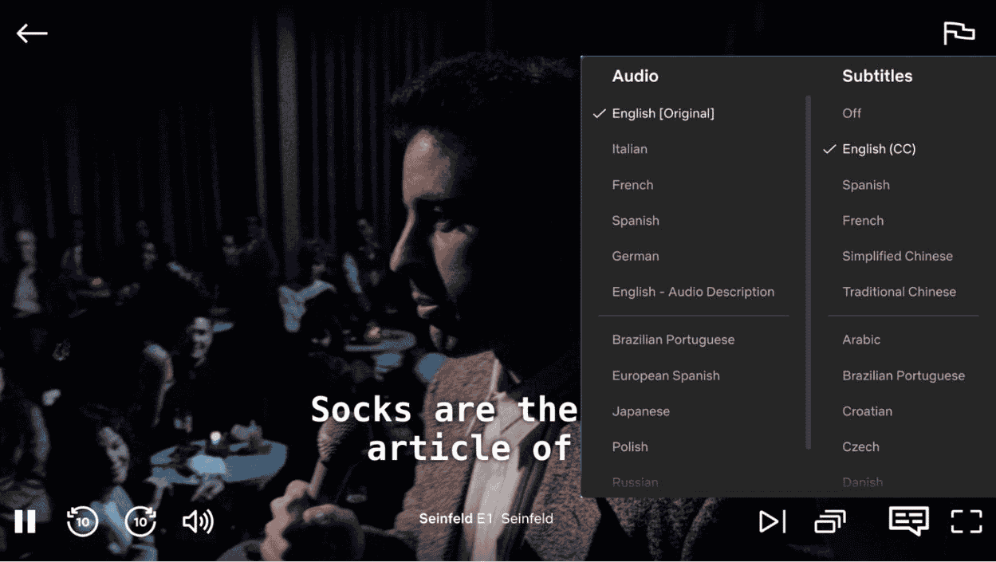Viewport: 996px width, 562px height.
Task: Go back using the left arrow icon
Action: pos(32,33)
